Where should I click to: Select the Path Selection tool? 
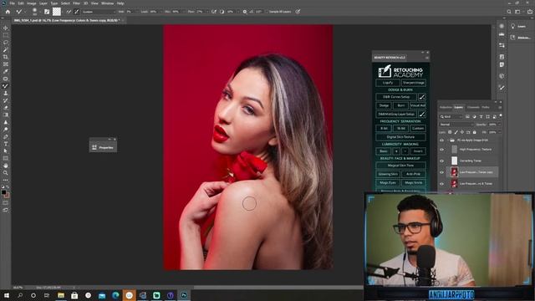(x=6, y=150)
